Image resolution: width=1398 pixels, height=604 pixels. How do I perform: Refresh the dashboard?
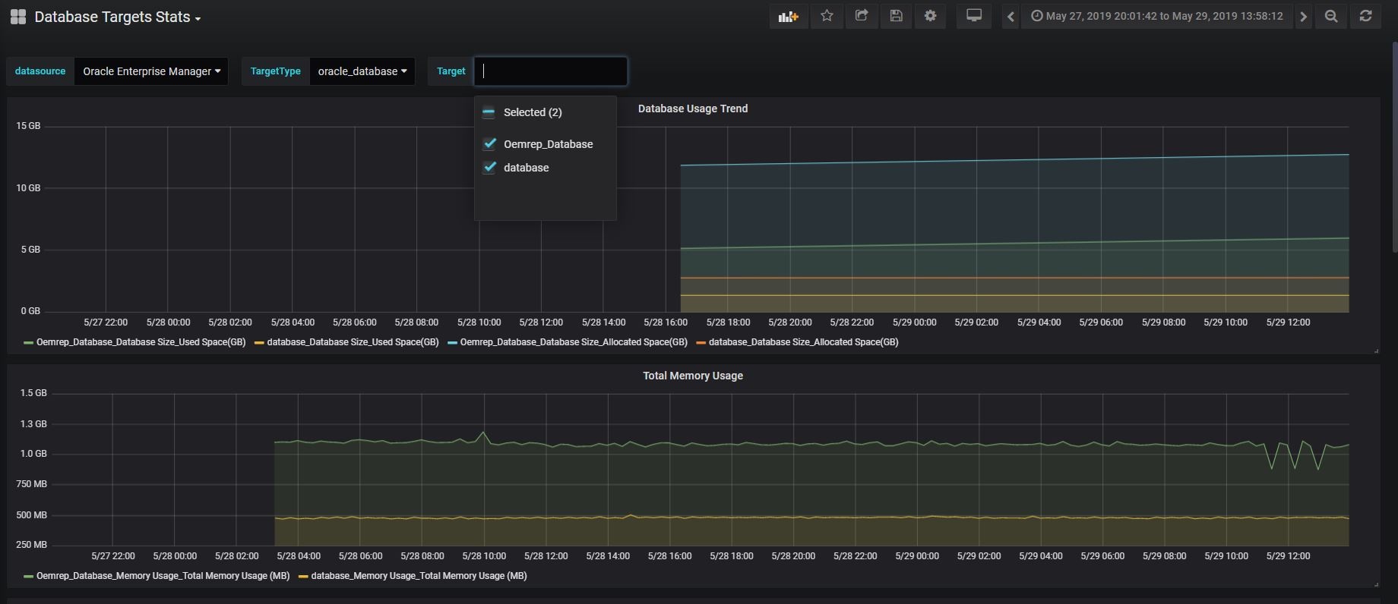[1365, 16]
